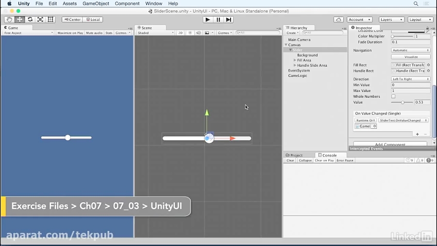Click Handle Rect object picker circle

[x=428, y=71]
